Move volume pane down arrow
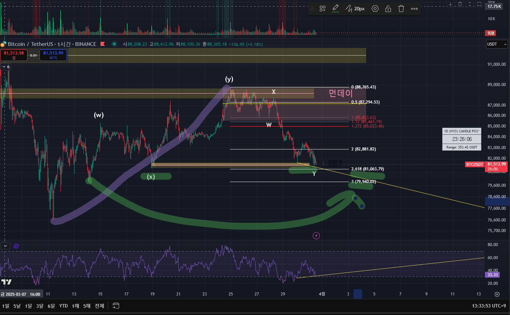Screen dimensions: 510x315 [x=450, y=4]
